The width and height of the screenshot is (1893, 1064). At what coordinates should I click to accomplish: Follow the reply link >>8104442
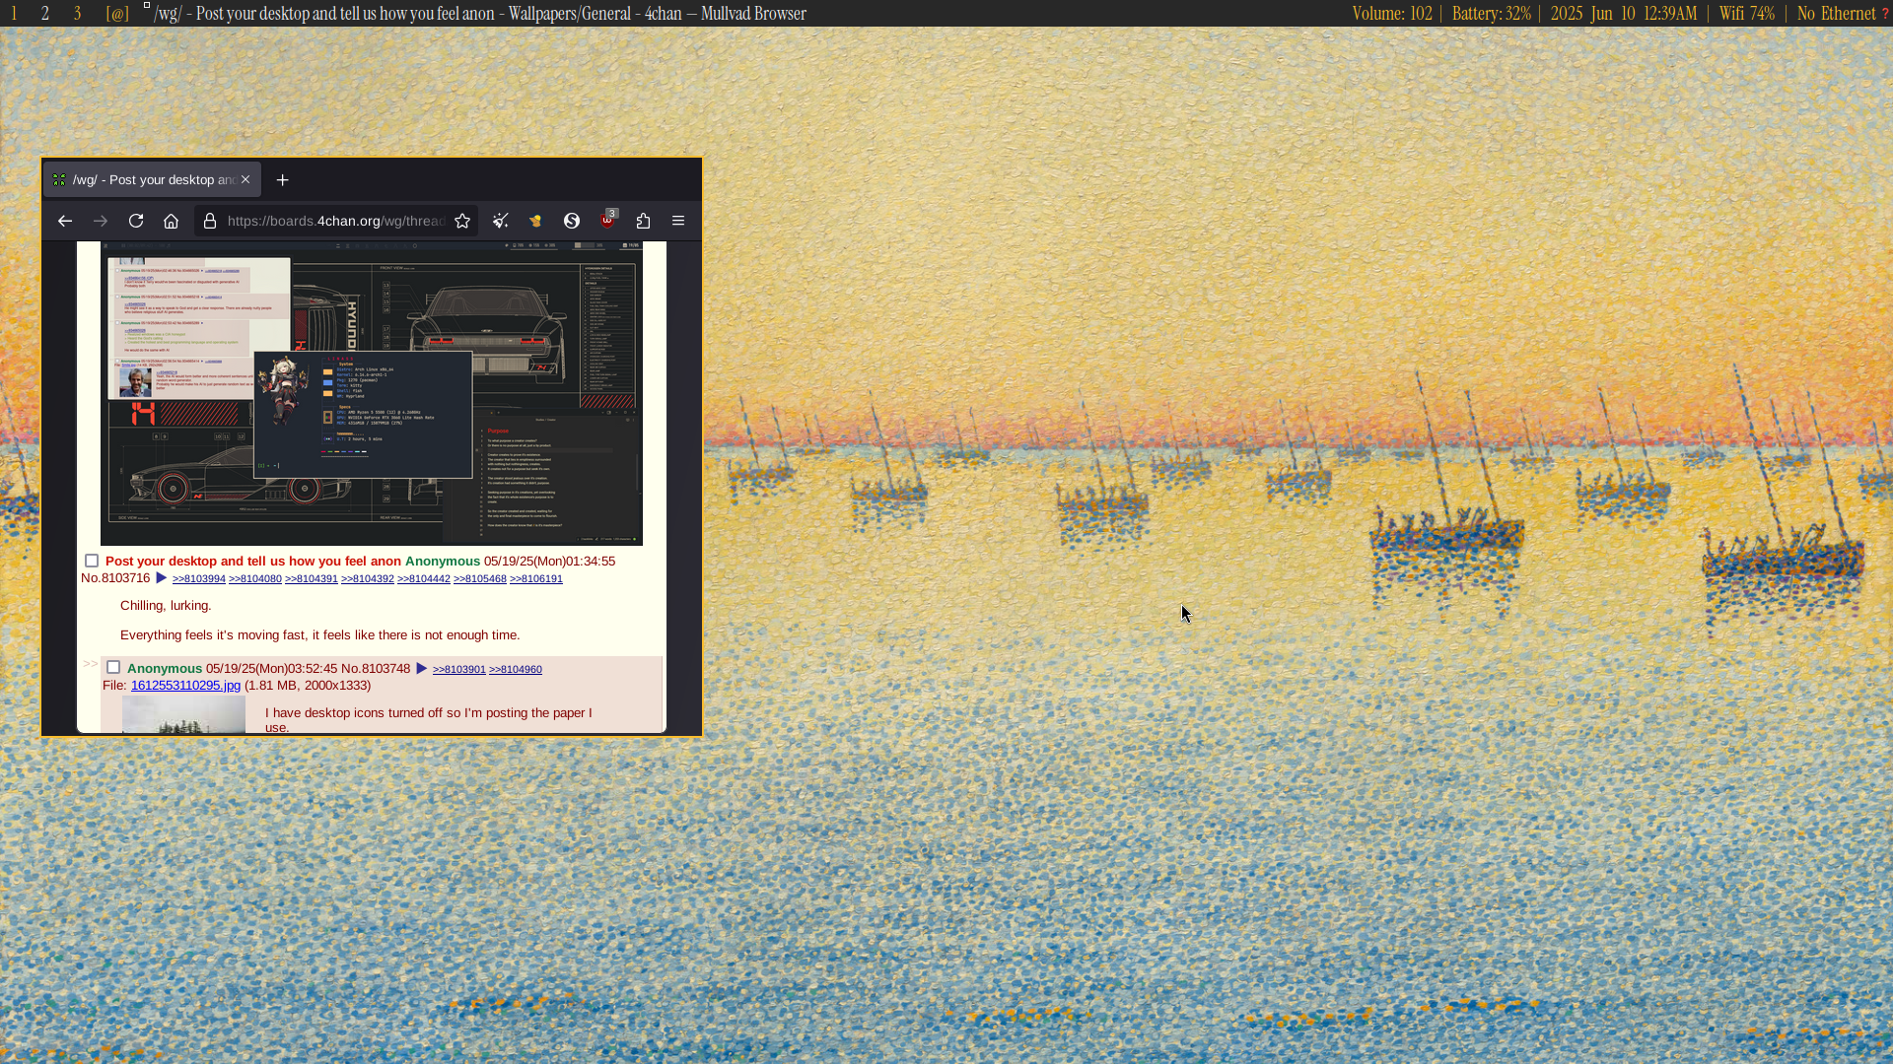pyautogui.click(x=424, y=579)
